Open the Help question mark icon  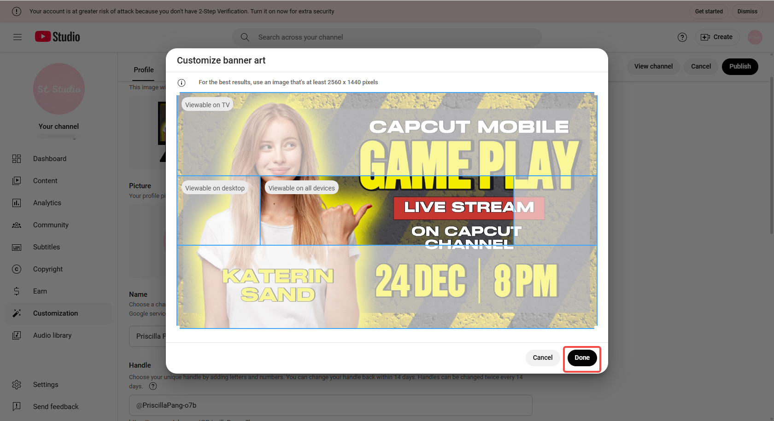pos(682,37)
